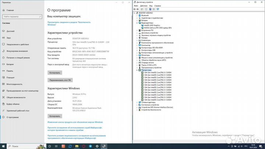Open Telegram from the taskbar
The width and height of the screenshot is (265, 149).
[x=91, y=146]
